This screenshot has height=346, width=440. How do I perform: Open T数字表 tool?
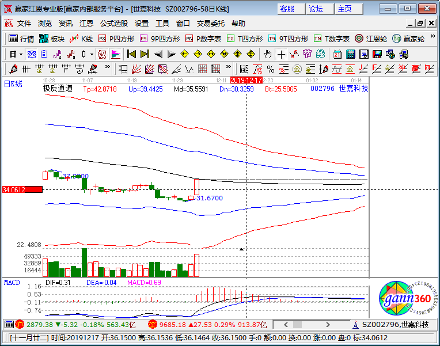tap(332, 39)
